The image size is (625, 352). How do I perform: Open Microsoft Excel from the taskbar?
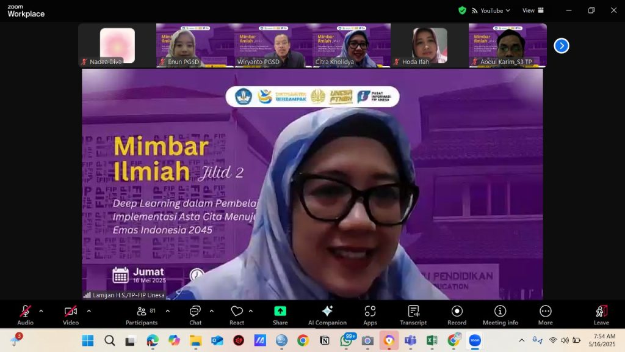[432, 340]
